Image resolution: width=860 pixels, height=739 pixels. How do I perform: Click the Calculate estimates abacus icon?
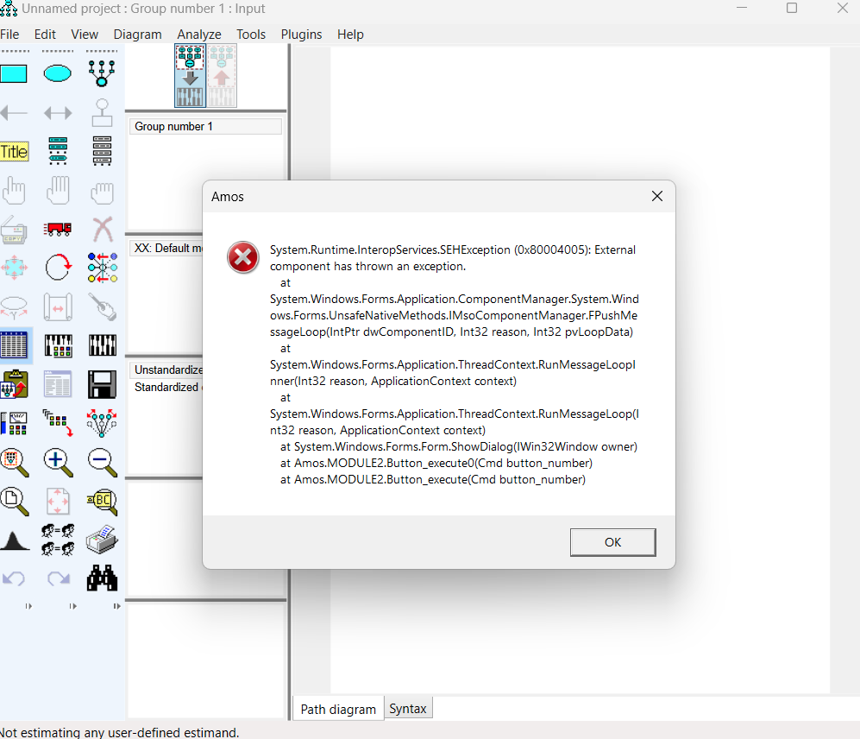[103, 345]
